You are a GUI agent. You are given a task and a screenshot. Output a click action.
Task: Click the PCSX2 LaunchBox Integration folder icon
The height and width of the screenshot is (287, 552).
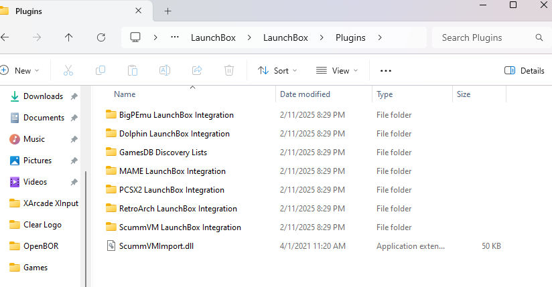click(111, 189)
